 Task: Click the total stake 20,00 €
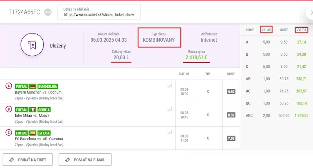point(121,57)
